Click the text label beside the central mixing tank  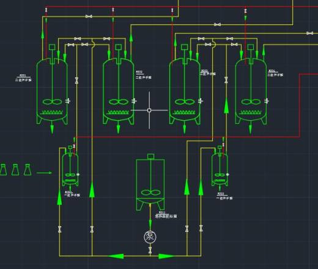[166, 215]
